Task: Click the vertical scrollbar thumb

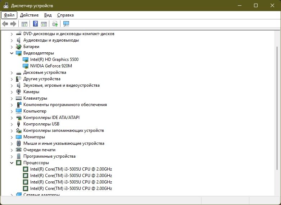Action: click(277, 108)
